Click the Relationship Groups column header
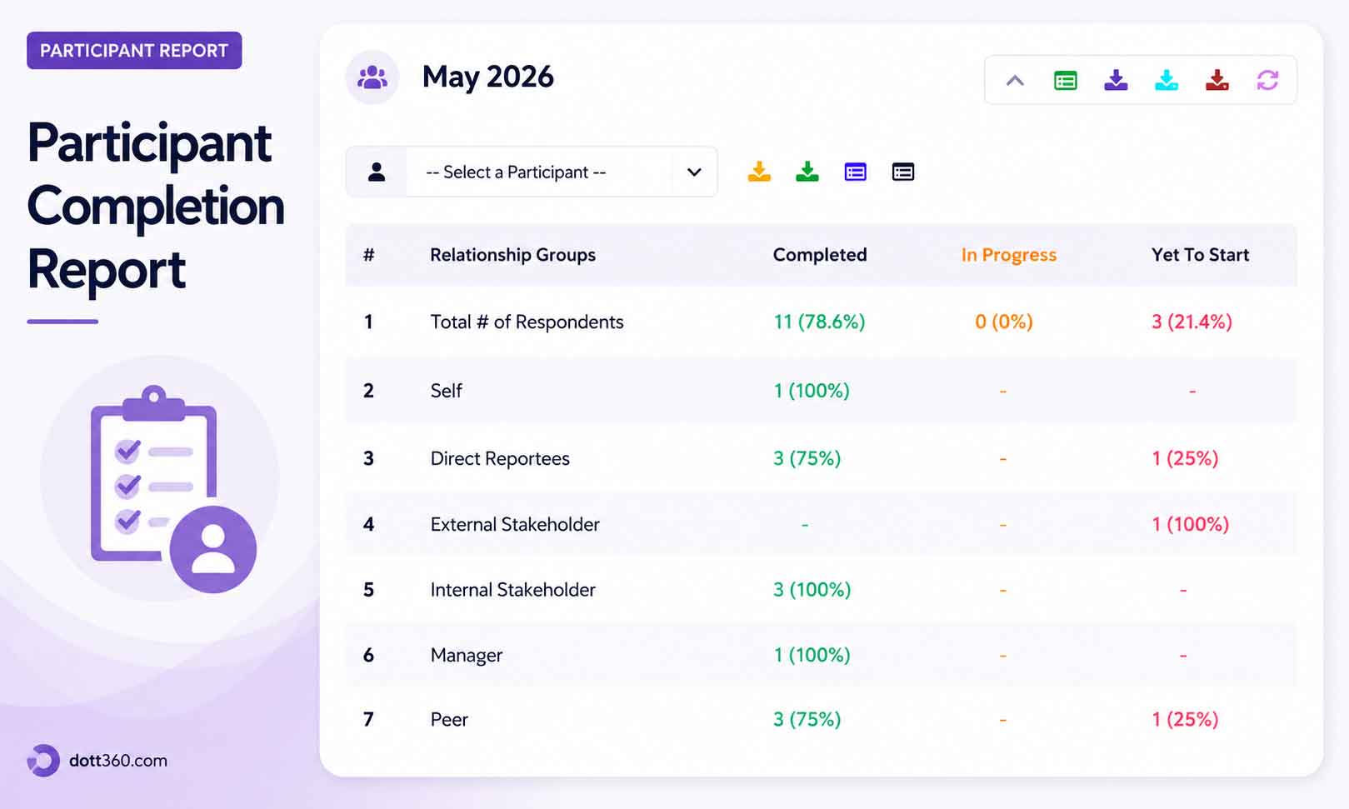This screenshot has height=809, width=1349. pyautogui.click(x=512, y=255)
